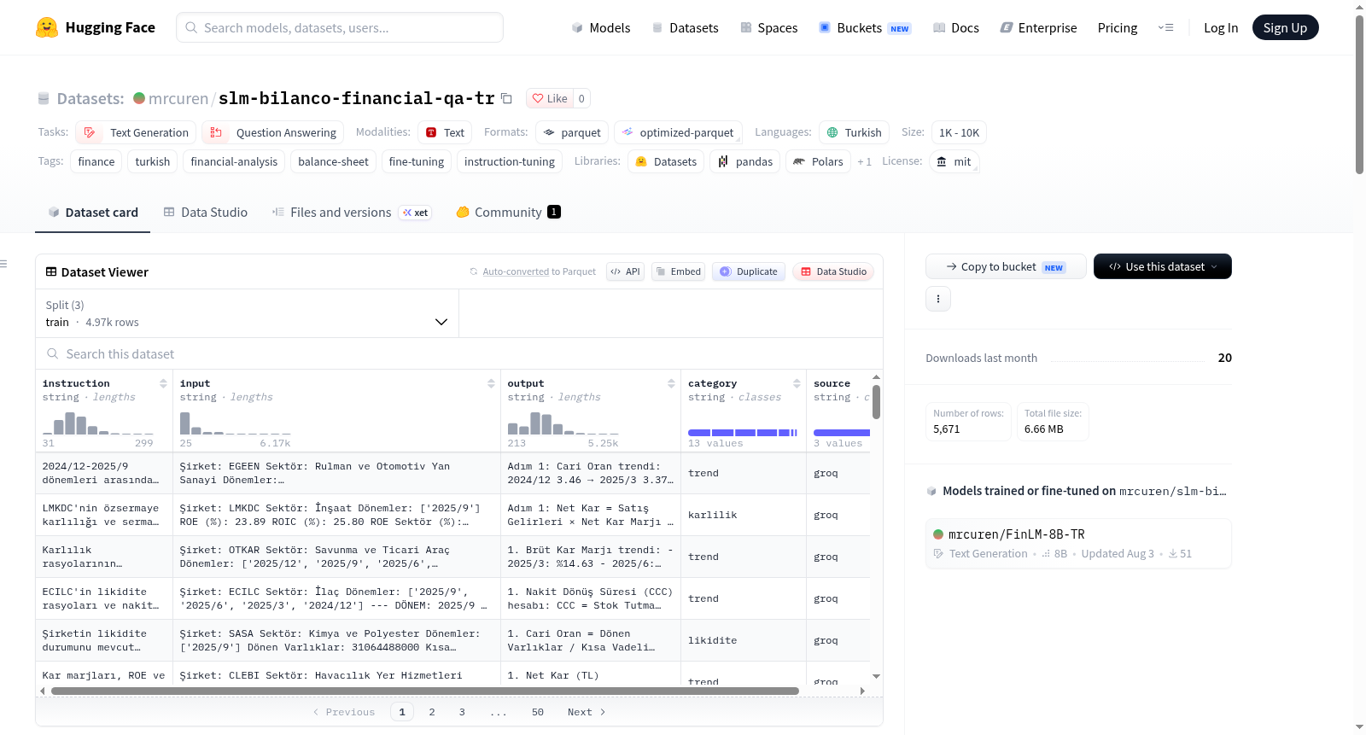Click the Embed button
1366x735 pixels.
tap(678, 271)
